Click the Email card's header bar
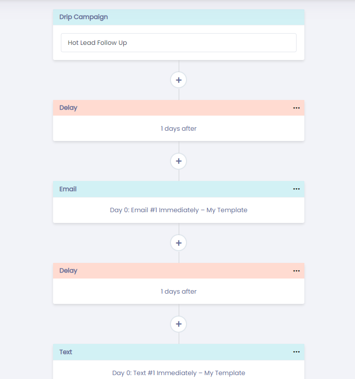 point(179,189)
